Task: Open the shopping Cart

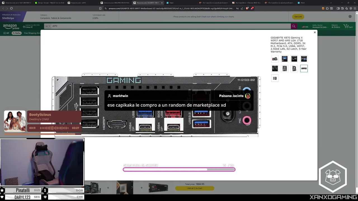Action: (x=348, y=26)
